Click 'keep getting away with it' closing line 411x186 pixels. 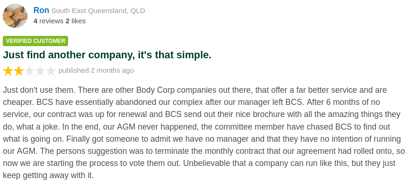(48, 175)
